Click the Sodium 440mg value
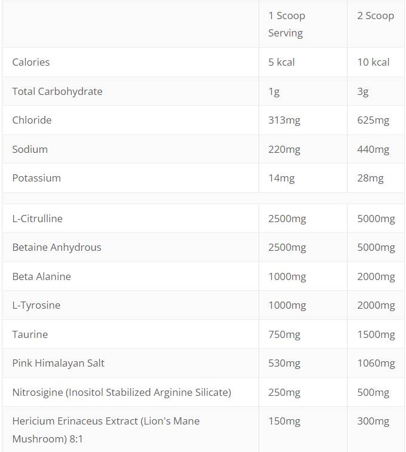The height and width of the screenshot is (452, 406). coord(373,149)
